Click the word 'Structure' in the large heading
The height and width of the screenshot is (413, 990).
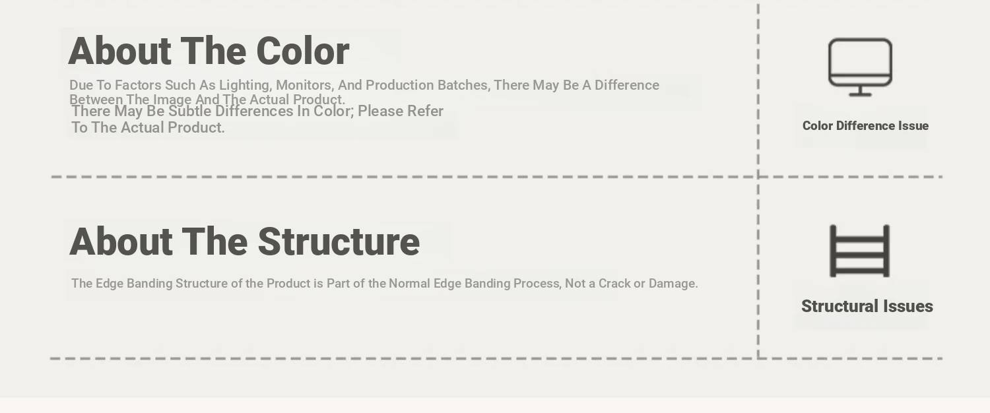(339, 241)
